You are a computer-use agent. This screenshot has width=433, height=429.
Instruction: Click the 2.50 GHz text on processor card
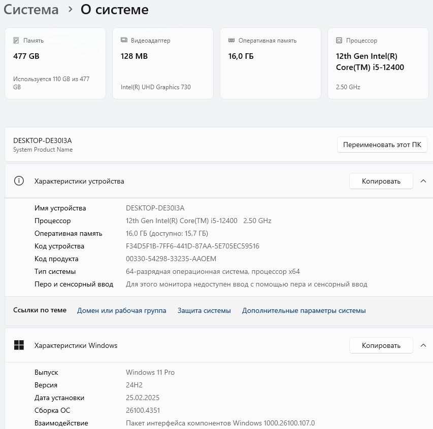pyautogui.click(x=348, y=87)
